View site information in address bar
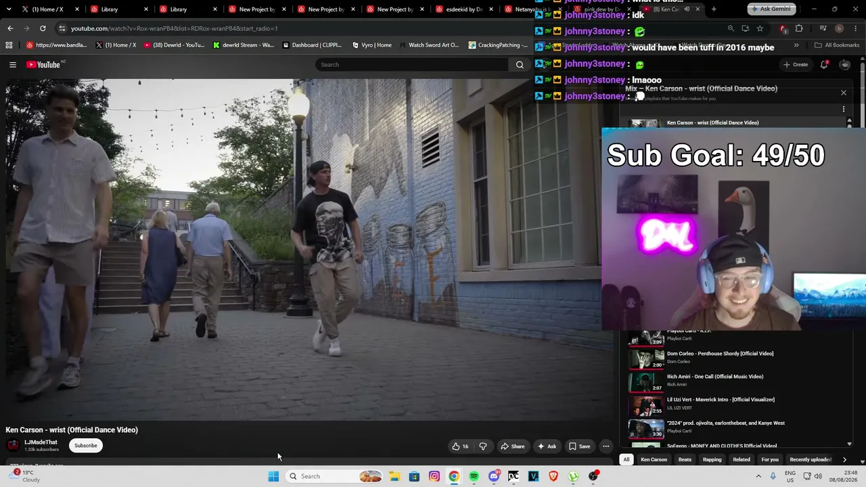Viewport: 866px width, 487px height. click(62, 28)
